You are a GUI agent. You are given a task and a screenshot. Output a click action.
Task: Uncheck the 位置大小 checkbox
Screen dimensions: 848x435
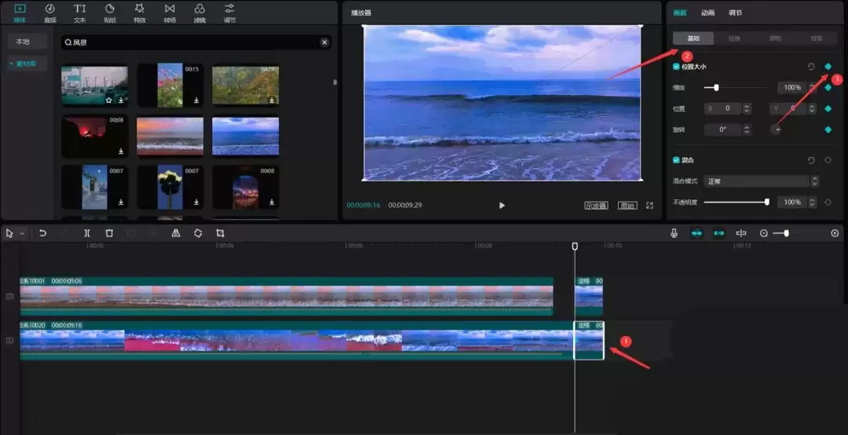pyautogui.click(x=677, y=67)
